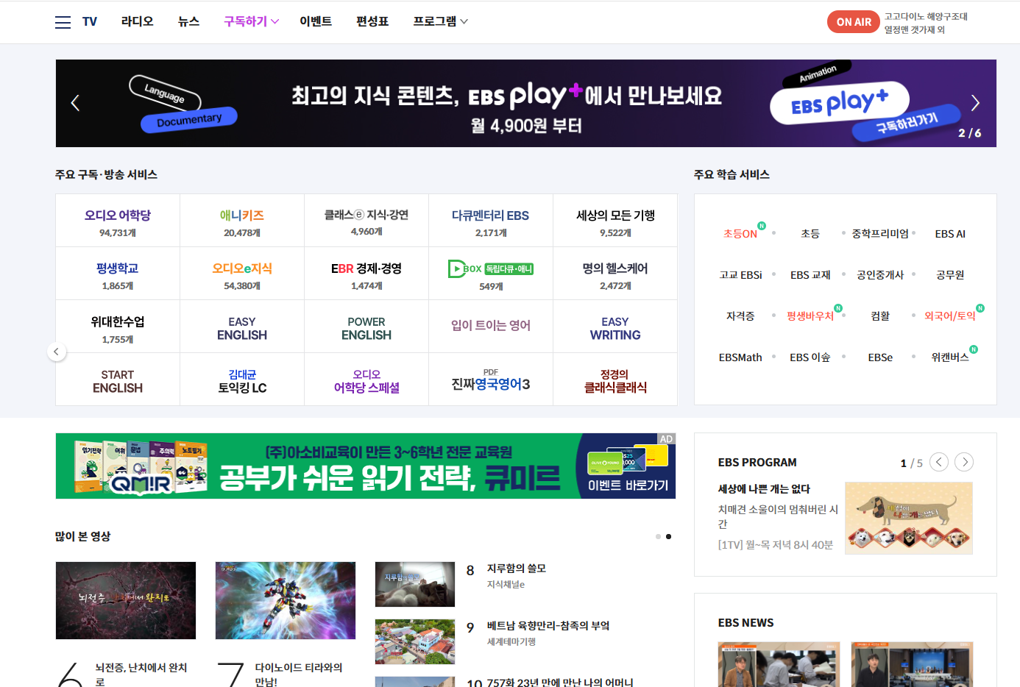Open the 라디오 menu
Viewport: 1020px width, 687px height.
click(x=138, y=21)
